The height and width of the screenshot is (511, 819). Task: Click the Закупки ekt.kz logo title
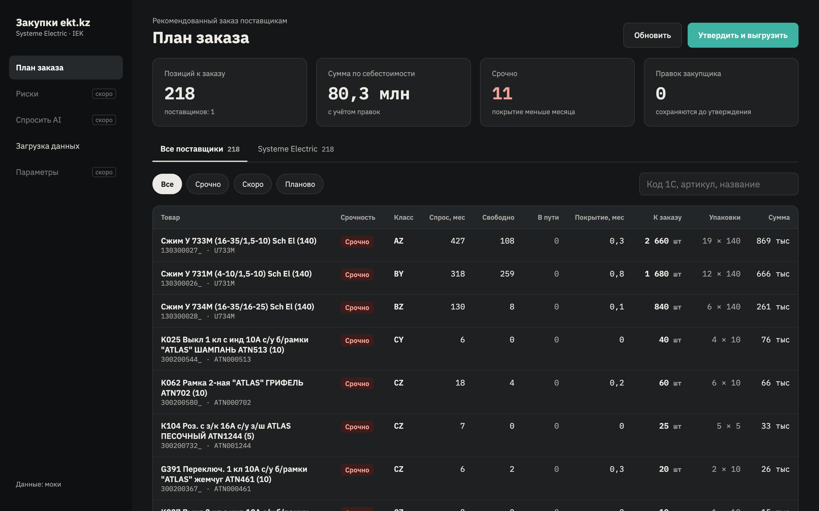53,22
